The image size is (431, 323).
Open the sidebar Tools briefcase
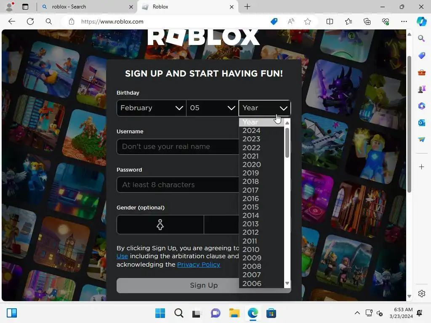(x=422, y=72)
